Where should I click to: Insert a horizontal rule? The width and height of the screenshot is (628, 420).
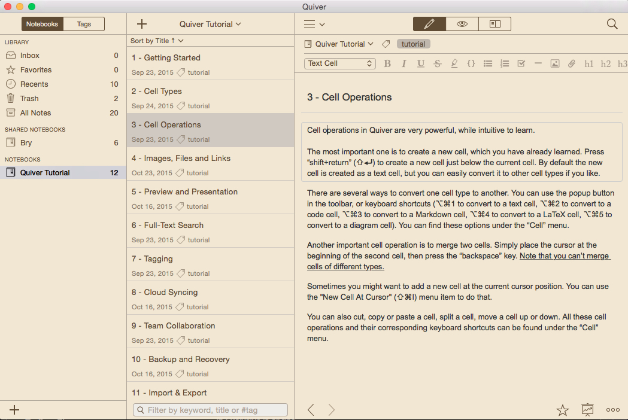(538, 63)
